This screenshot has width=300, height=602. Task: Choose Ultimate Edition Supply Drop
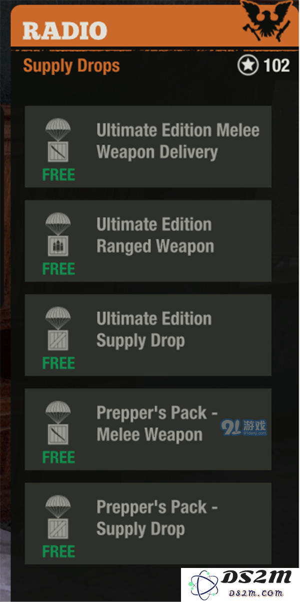tap(148, 335)
